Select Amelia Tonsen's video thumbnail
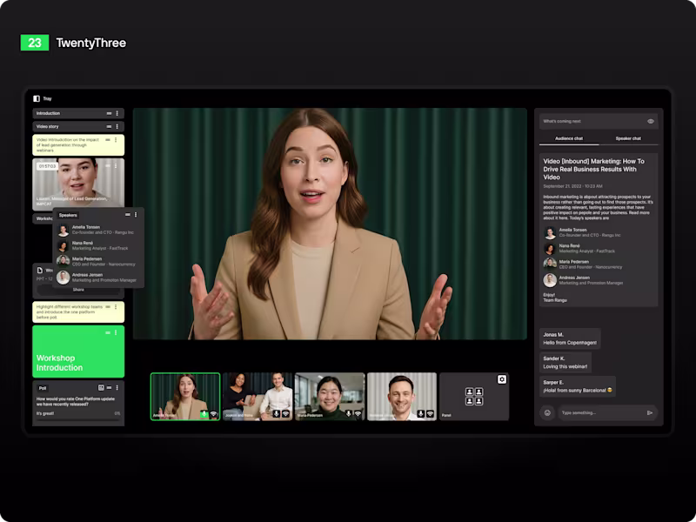 click(x=185, y=397)
